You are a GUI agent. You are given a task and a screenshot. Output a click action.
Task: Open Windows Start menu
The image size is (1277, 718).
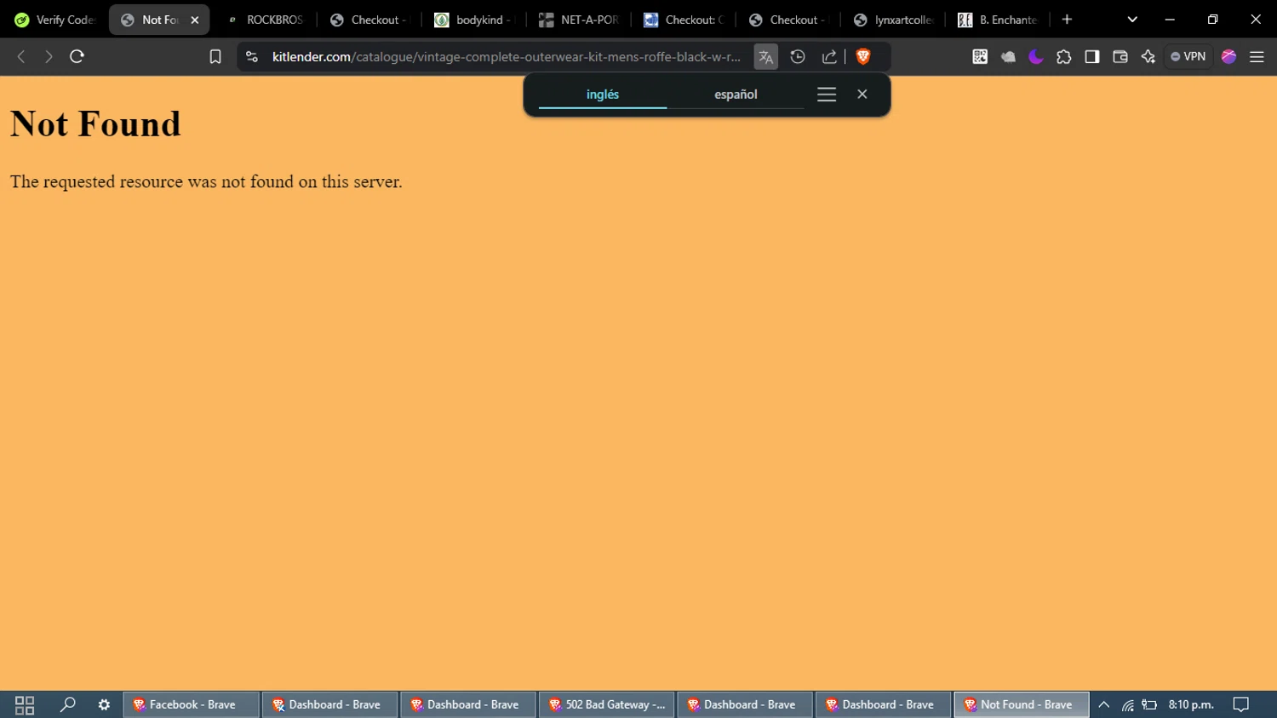coord(25,704)
